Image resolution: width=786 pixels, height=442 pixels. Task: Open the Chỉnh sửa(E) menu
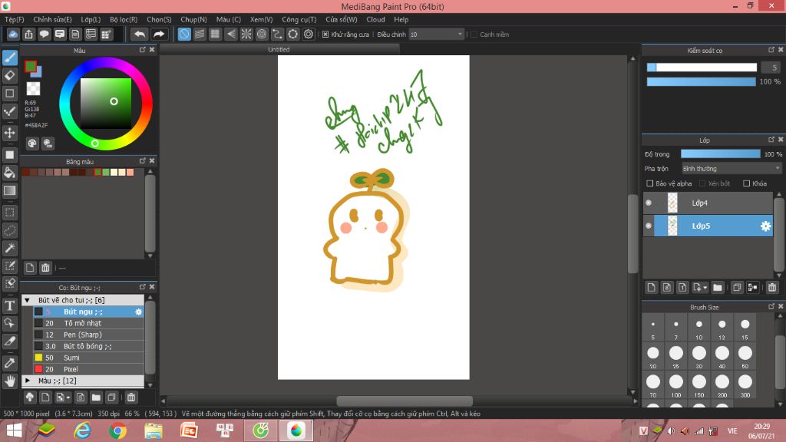[53, 19]
